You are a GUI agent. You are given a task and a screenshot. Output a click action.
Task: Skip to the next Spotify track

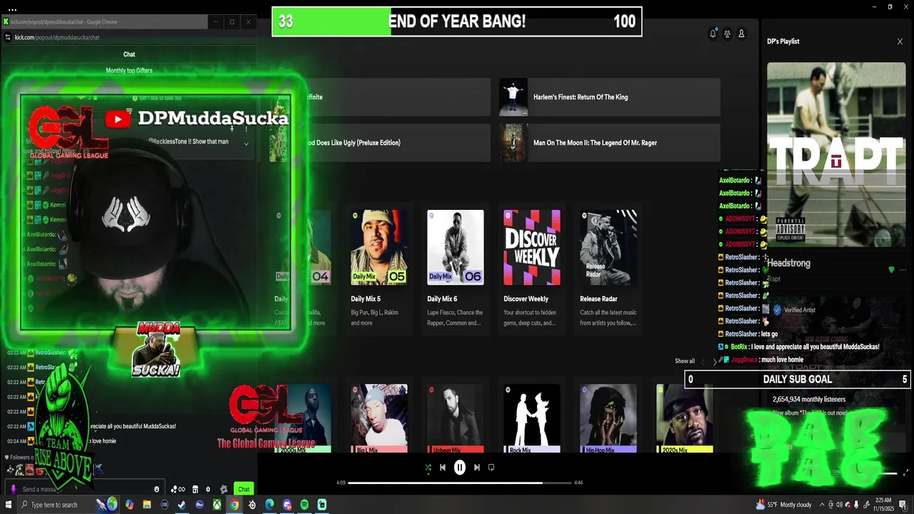477,468
